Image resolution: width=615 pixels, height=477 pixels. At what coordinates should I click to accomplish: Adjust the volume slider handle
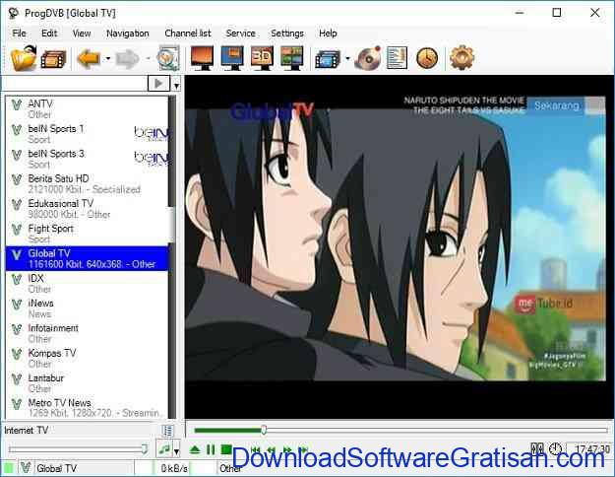click(144, 449)
